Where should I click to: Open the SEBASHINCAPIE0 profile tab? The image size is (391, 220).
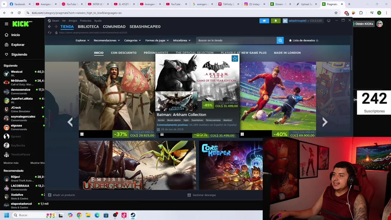coord(145,27)
